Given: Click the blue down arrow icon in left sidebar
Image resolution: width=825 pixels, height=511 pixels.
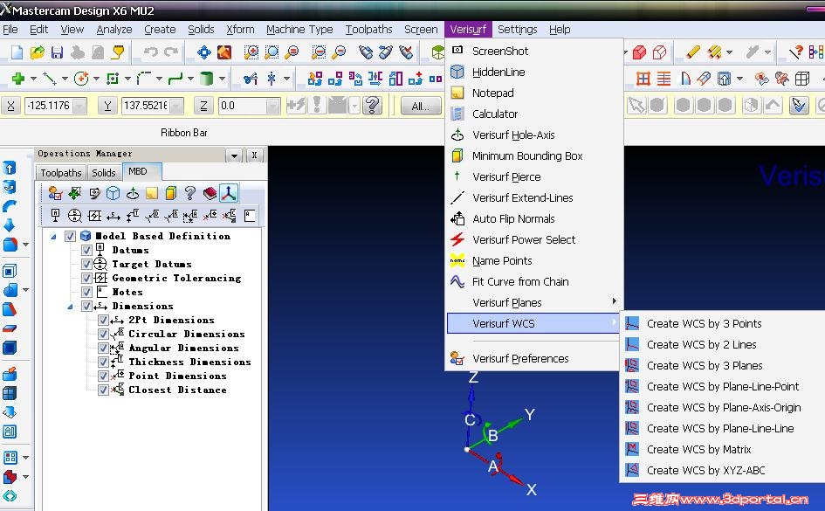Looking at the screenshot, I should coord(10,225).
